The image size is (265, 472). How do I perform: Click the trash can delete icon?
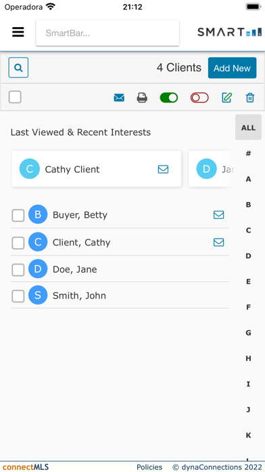250,98
